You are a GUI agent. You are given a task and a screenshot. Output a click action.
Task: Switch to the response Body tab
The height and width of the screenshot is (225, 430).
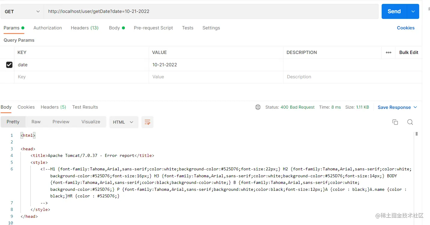(6, 107)
